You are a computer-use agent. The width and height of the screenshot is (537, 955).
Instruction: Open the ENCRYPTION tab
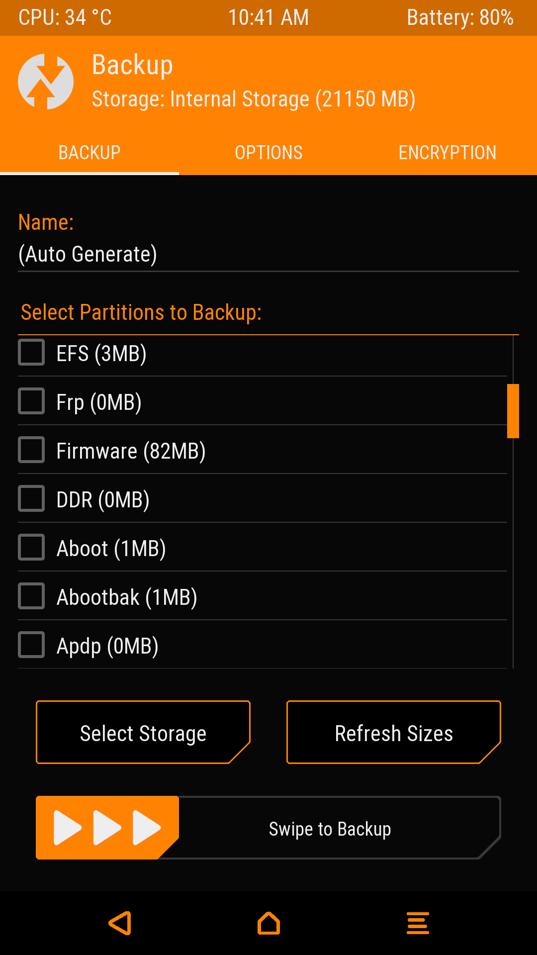(x=447, y=152)
